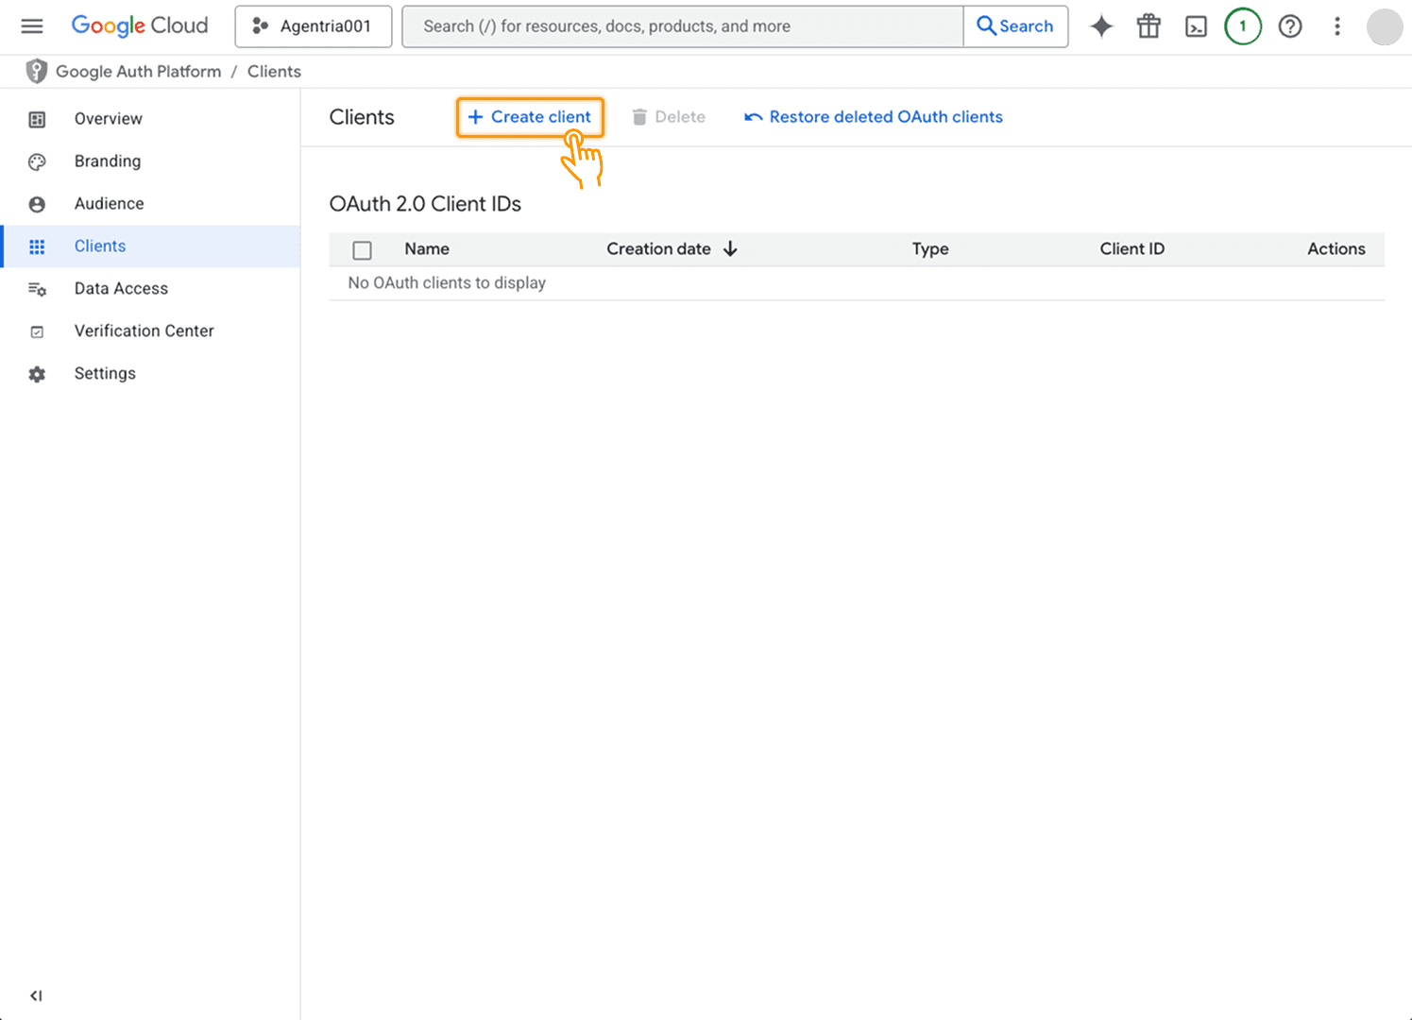The height and width of the screenshot is (1020, 1412).
Task: Open the three-dot more options menu
Action: click(1337, 26)
